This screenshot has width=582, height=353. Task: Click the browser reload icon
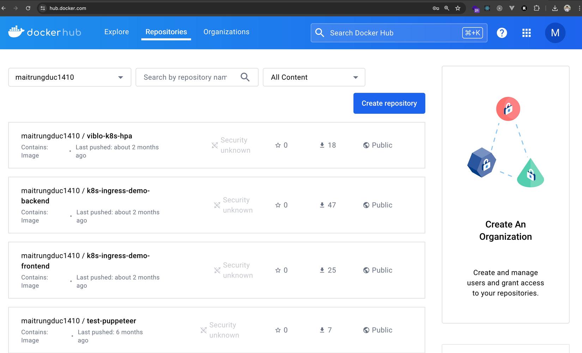pos(28,8)
